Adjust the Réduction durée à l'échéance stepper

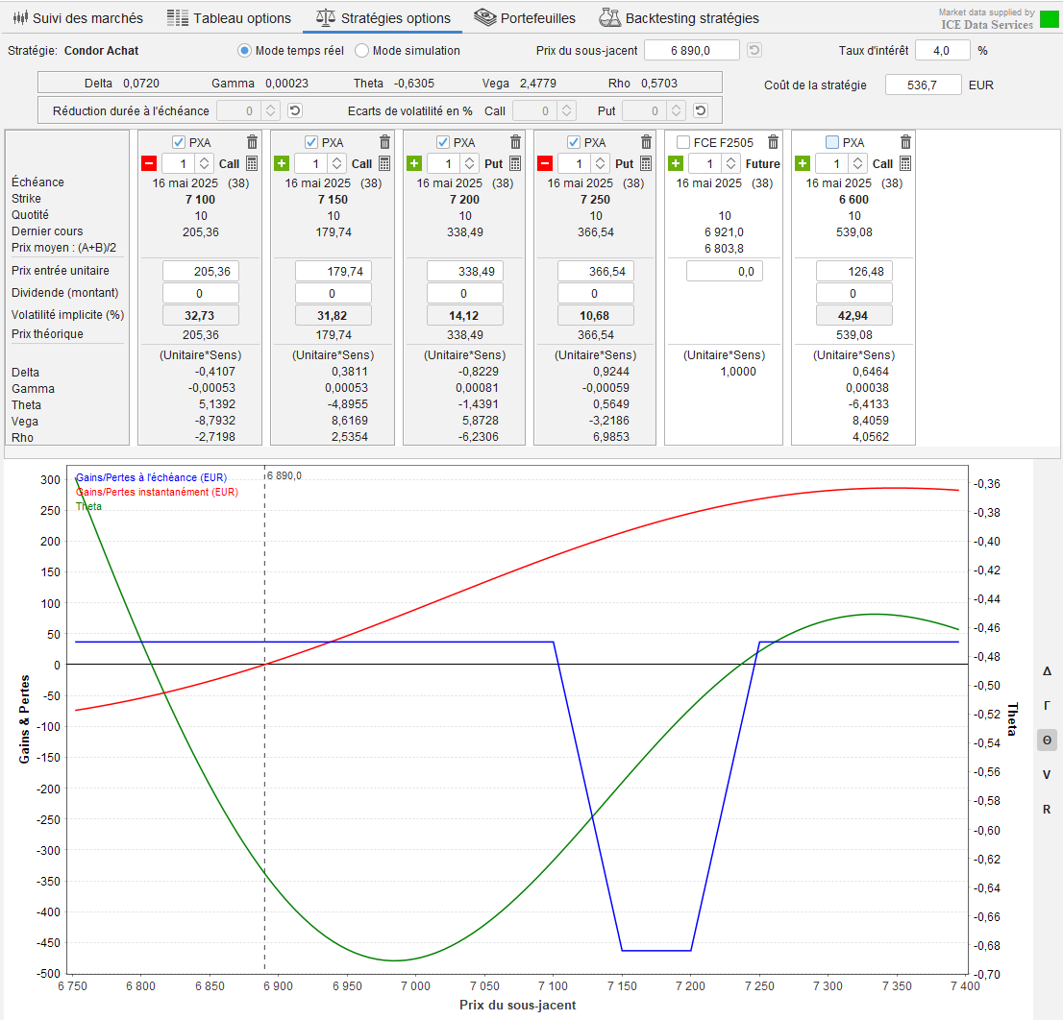tap(271, 111)
